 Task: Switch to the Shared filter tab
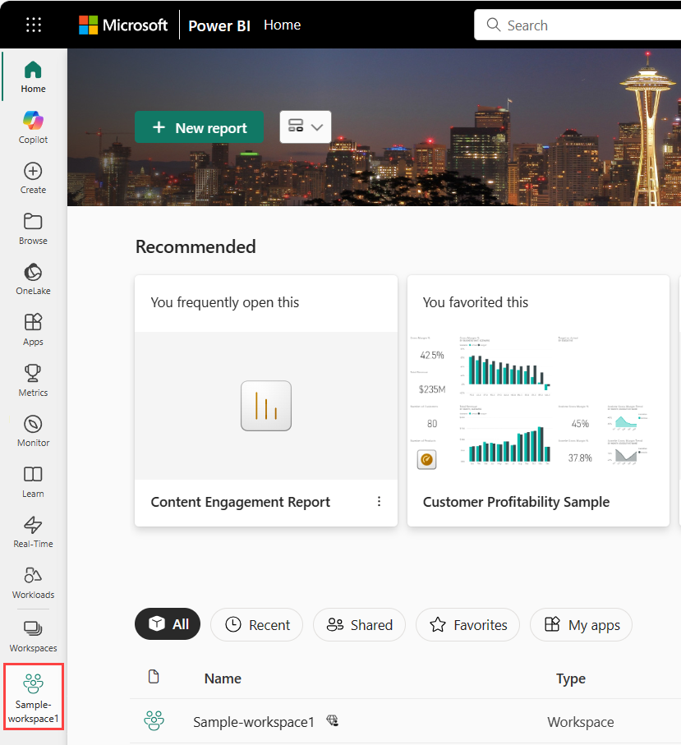[x=359, y=624]
